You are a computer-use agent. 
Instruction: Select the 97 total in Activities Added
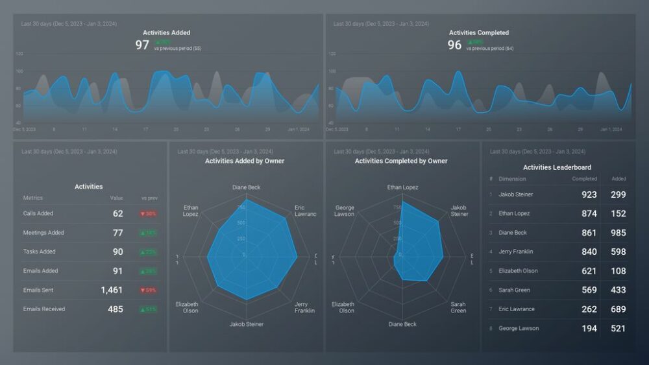coord(142,45)
